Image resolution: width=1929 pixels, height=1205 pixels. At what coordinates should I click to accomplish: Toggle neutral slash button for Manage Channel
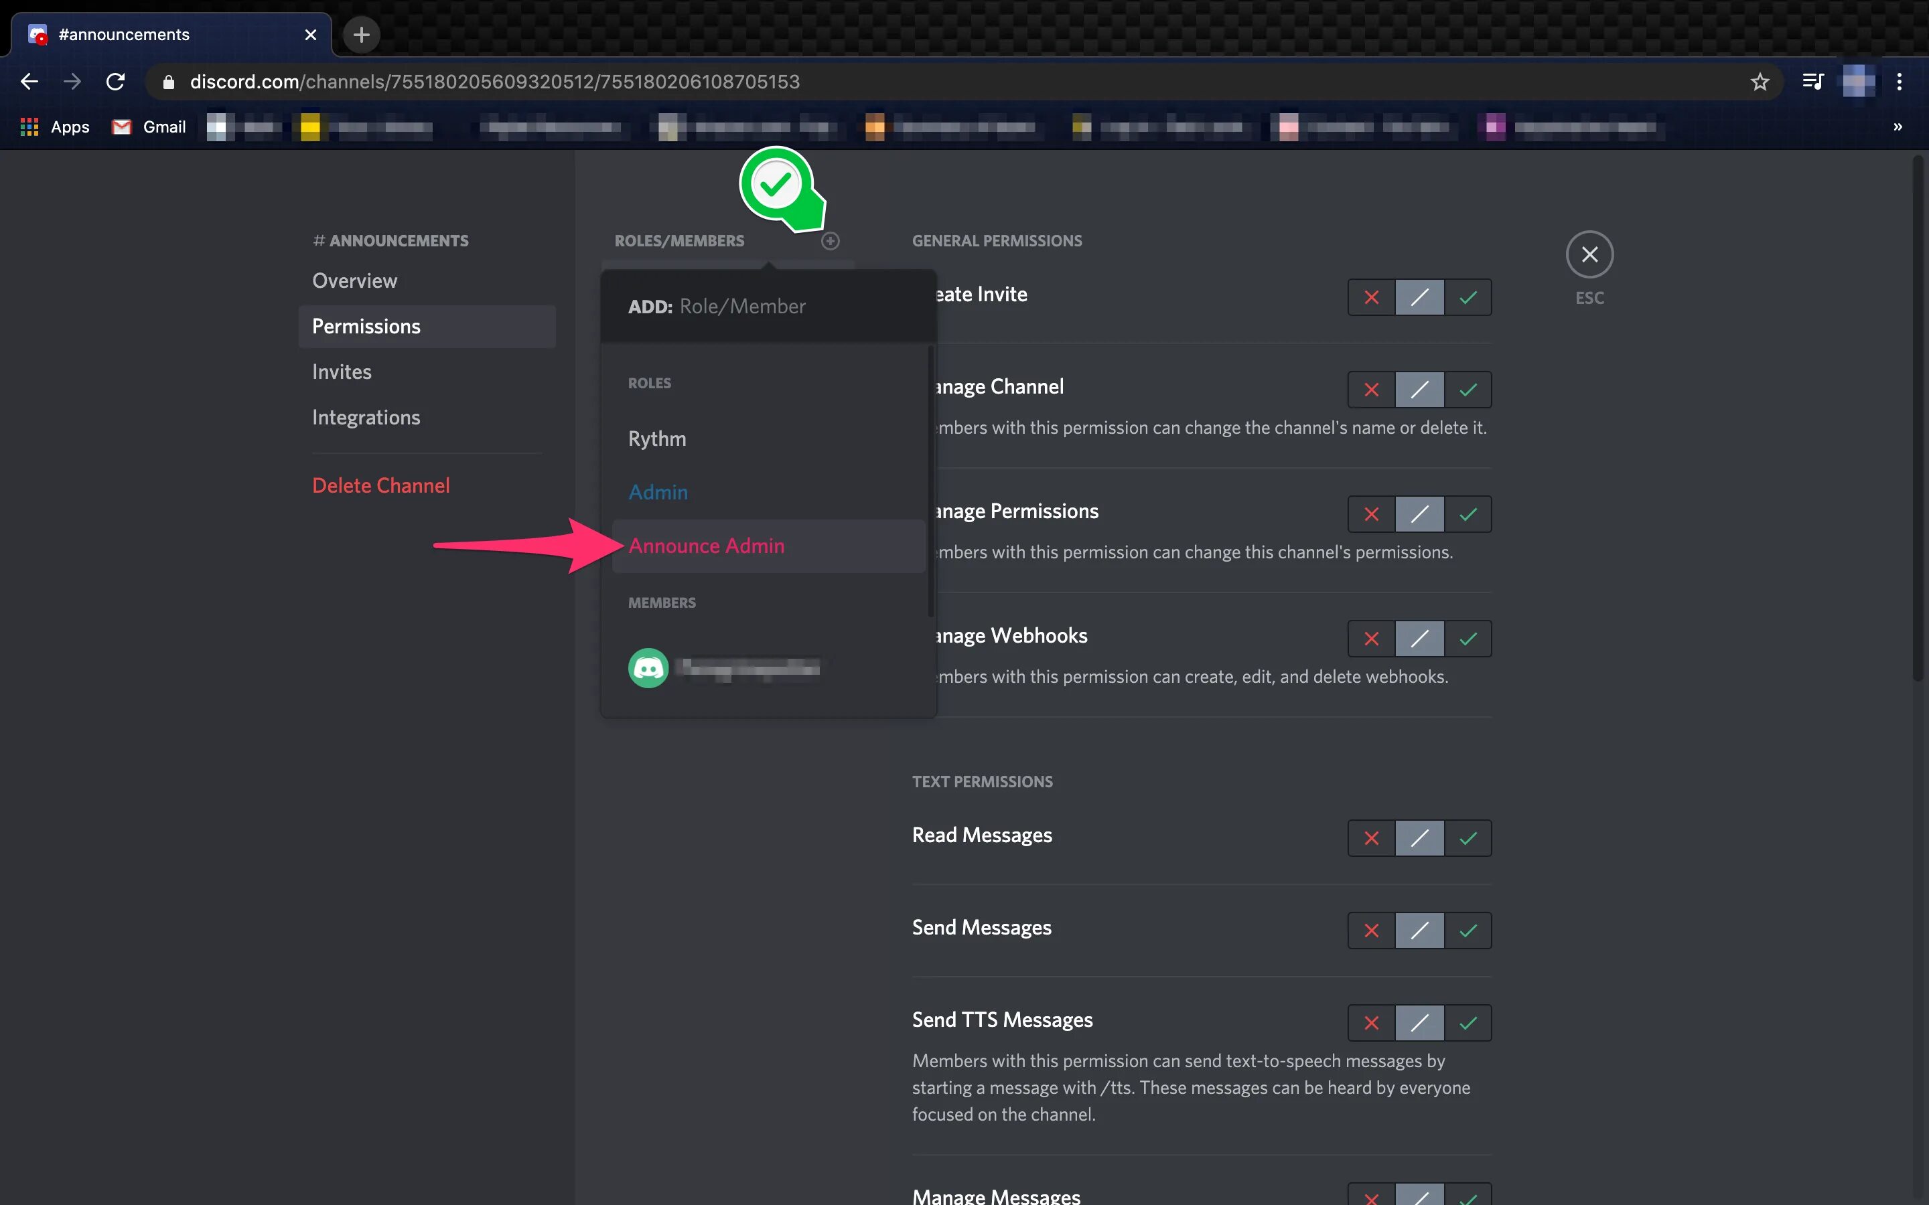1419,389
